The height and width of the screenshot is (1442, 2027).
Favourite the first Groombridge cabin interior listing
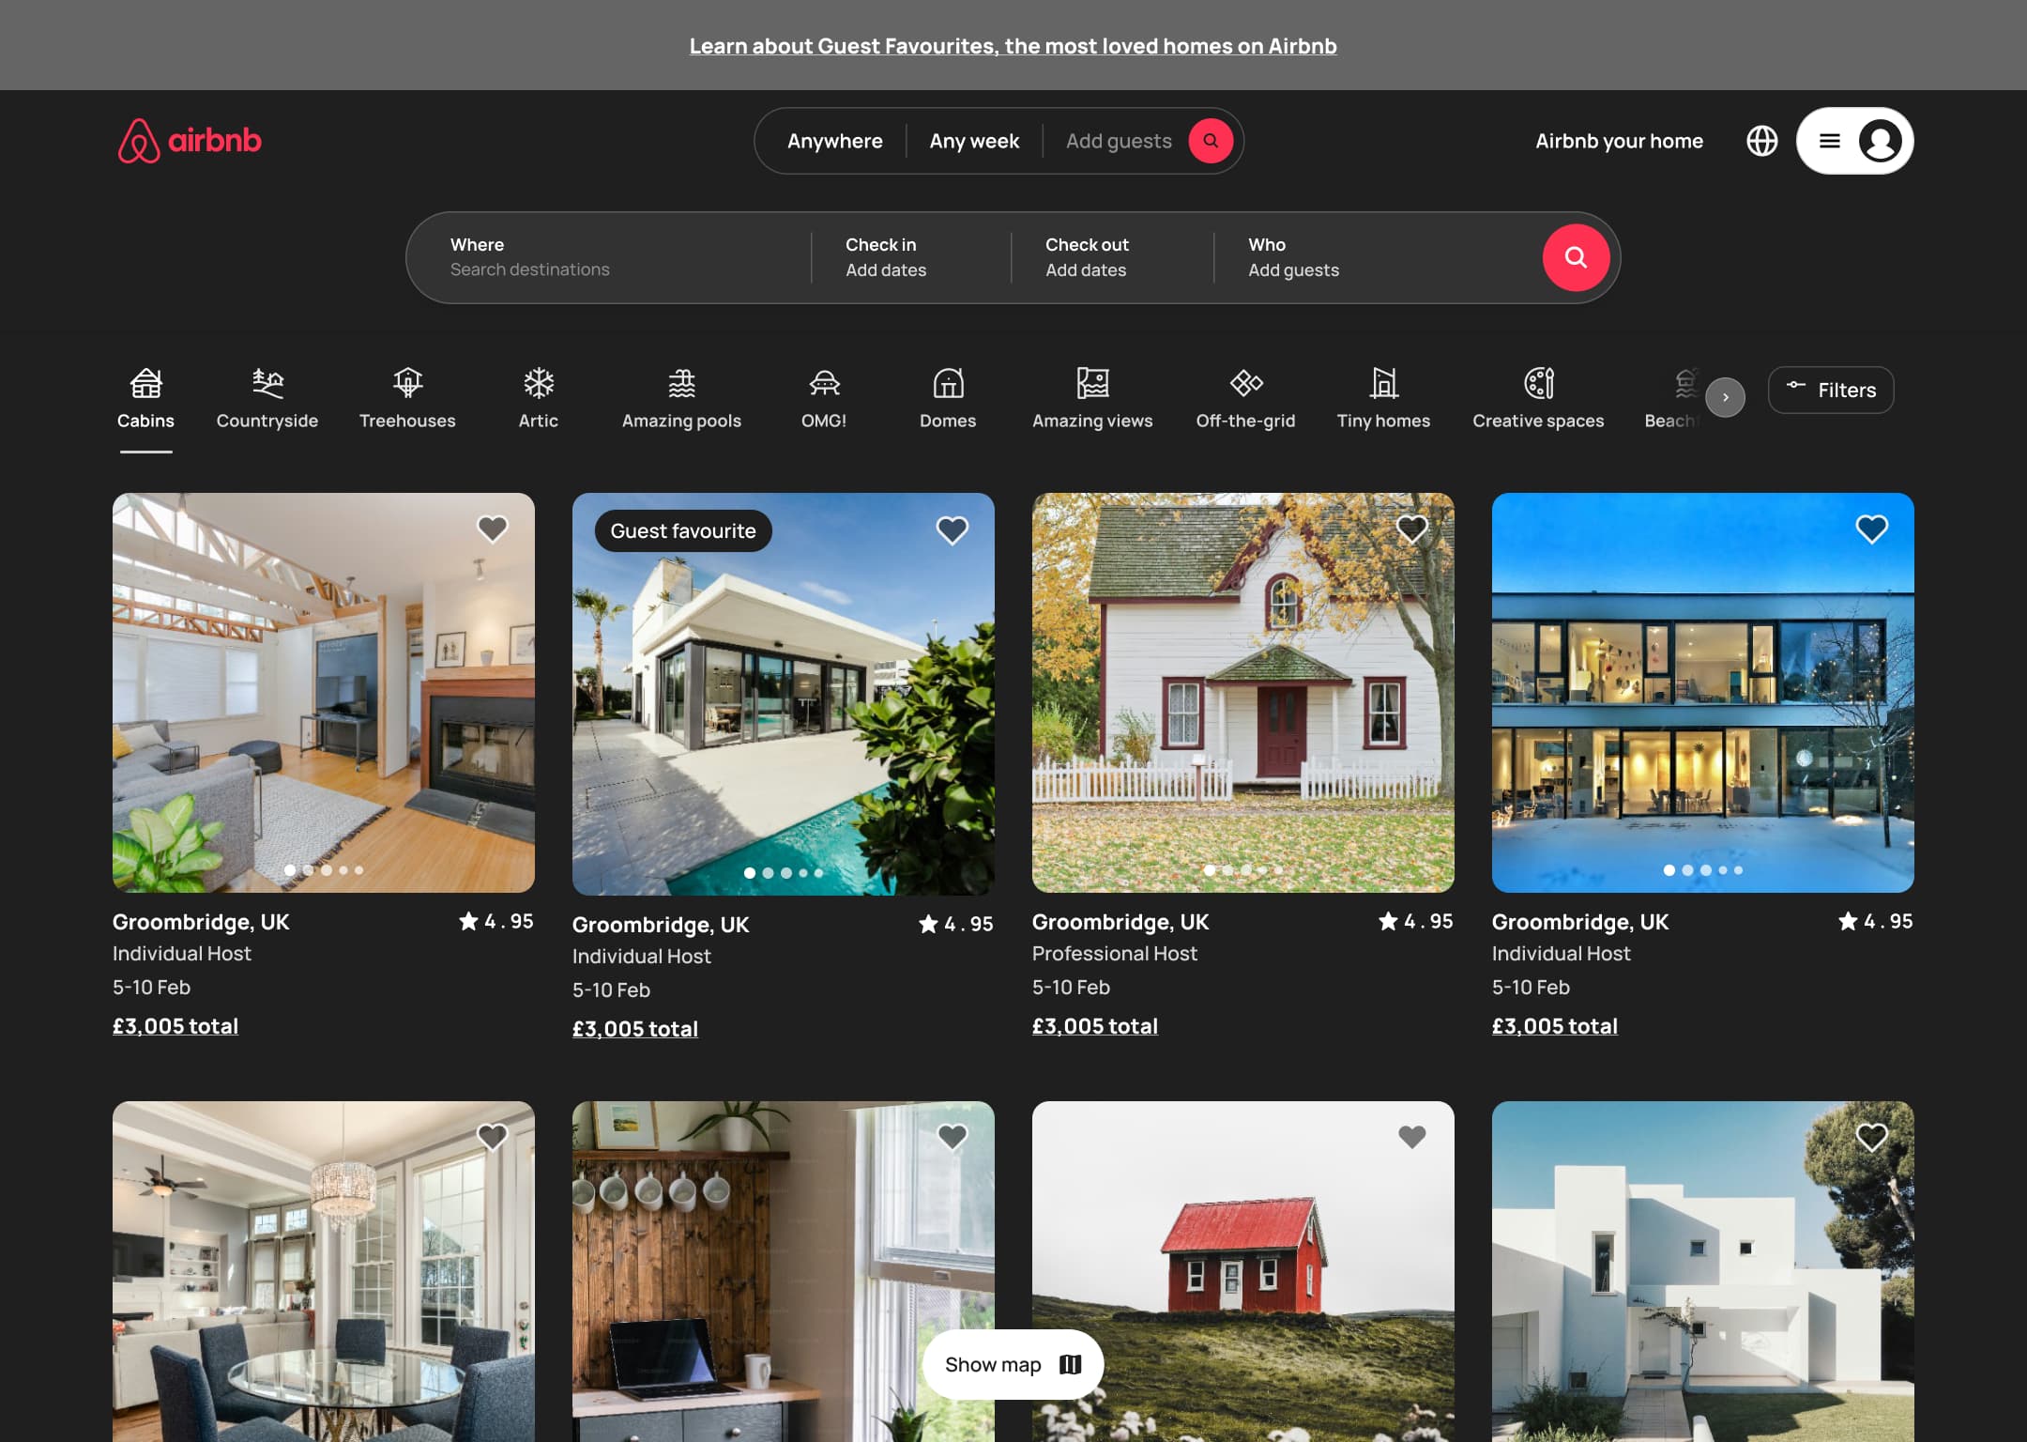click(x=493, y=529)
